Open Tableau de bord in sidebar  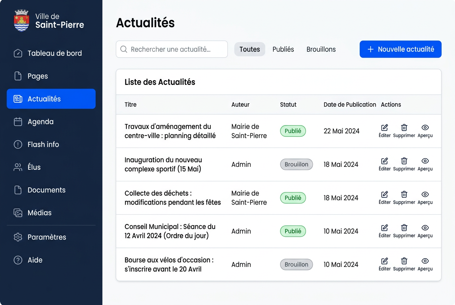click(51, 53)
